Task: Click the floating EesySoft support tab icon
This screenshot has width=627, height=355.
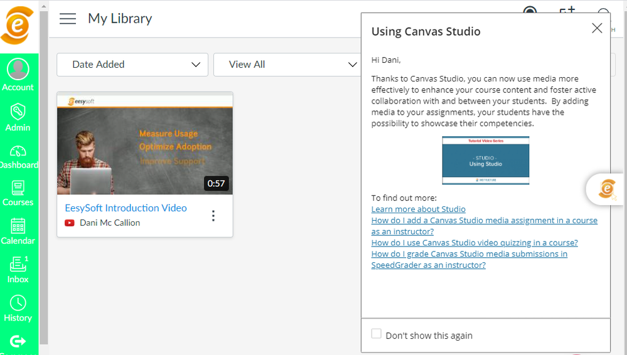Action: [x=607, y=189]
